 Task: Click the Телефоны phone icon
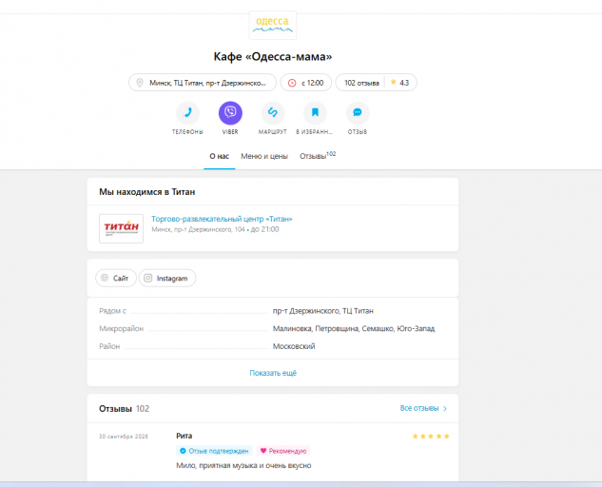coord(187,113)
